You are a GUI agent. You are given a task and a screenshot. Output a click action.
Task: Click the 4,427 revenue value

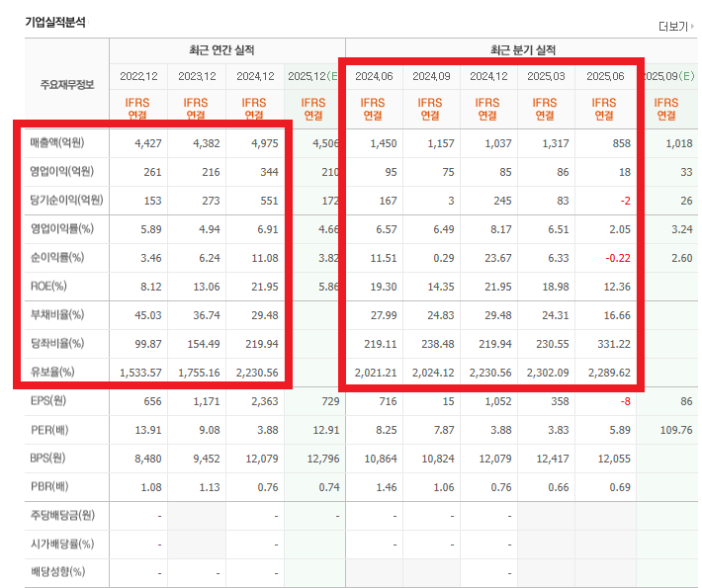point(147,143)
